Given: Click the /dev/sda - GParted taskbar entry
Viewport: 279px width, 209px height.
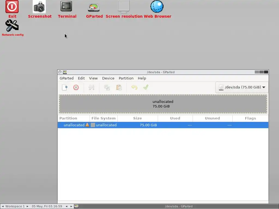Looking at the screenshot, I should (179, 206).
